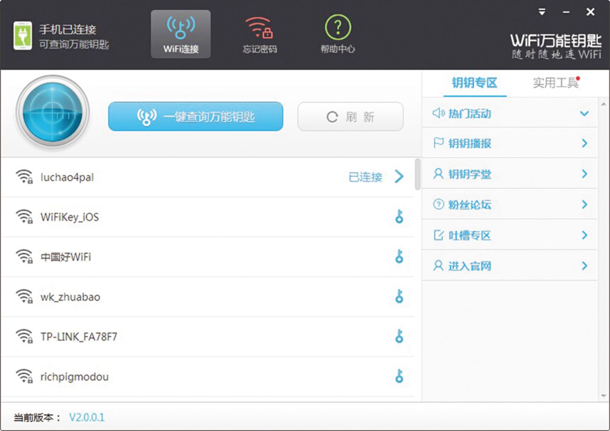
Task: Click the key icon for richpigmodou
Action: [x=399, y=376]
